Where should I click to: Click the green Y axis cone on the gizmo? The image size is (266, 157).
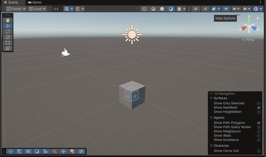[249, 21]
